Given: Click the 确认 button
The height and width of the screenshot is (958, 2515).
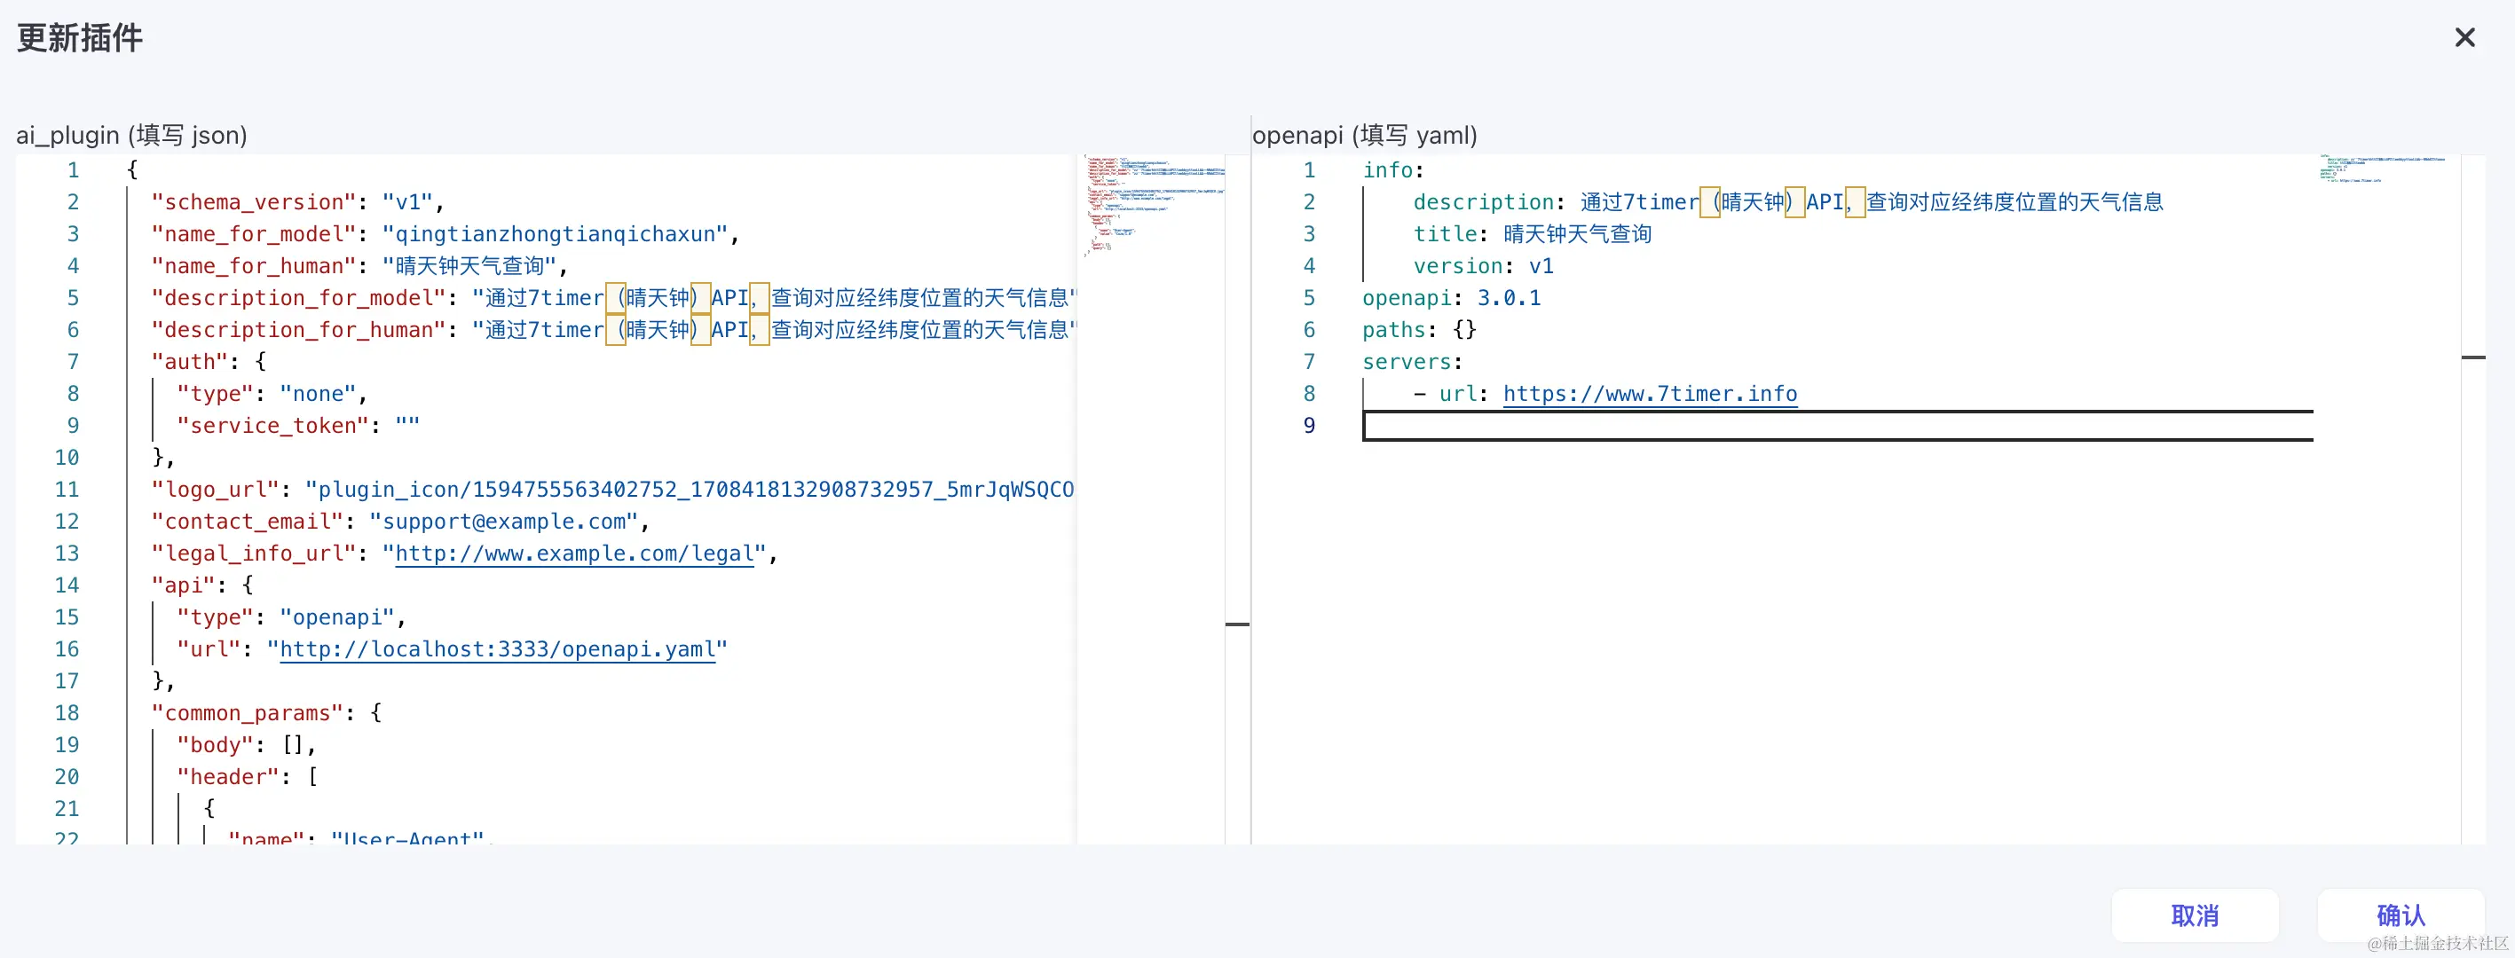Looking at the screenshot, I should pos(2400,915).
